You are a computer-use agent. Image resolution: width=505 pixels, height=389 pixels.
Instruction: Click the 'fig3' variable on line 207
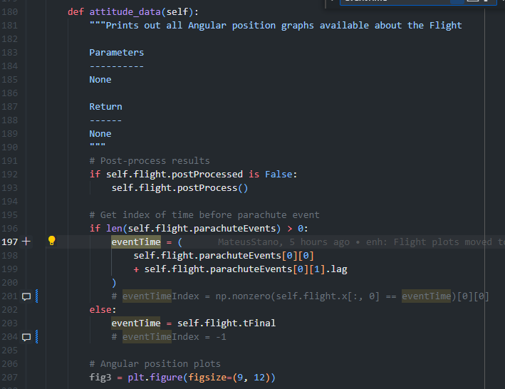pos(100,377)
